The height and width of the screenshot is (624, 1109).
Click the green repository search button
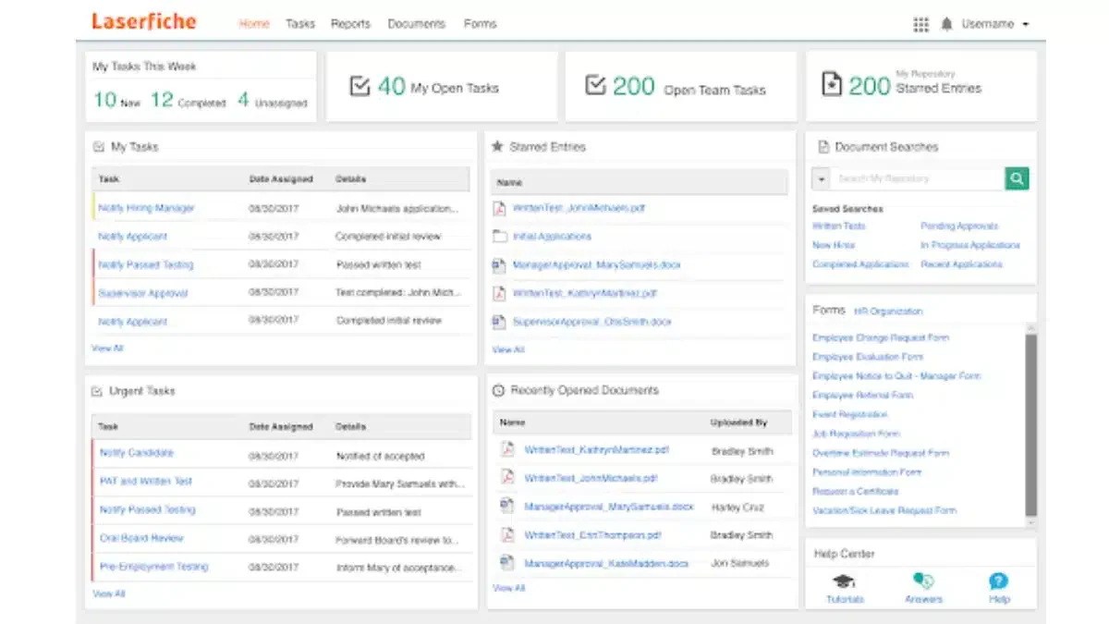[x=1017, y=178]
